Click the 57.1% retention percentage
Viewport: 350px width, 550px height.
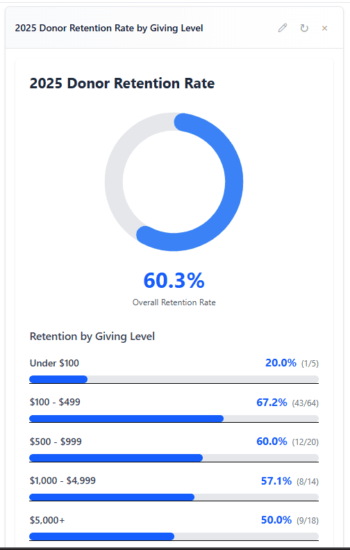click(276, 480)
